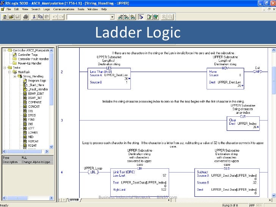Click the UPPER routine tab at bottom

click(x=74, y=200)
